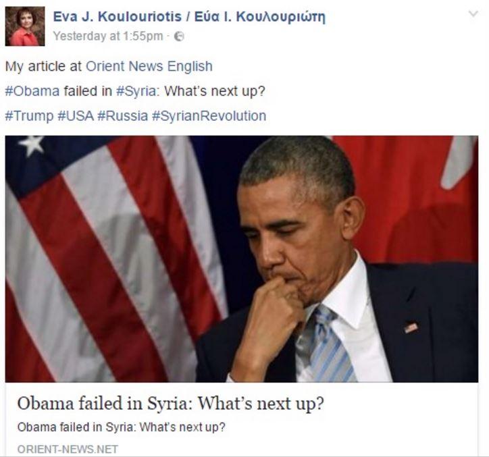This screenshot has width=489, height=457.
Task: Select the #Obama hashtag
Action: [32, 91]
